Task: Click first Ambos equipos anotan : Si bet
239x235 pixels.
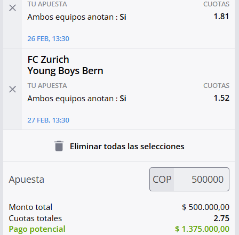Action: tap(77, 17)
